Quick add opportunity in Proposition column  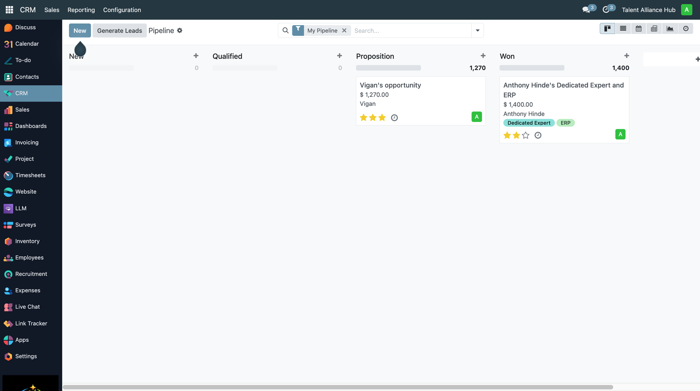(483, 56)
